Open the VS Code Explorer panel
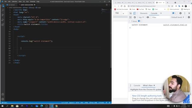The width and height of the screenshot is (192, 108). (x=3, y=5)
